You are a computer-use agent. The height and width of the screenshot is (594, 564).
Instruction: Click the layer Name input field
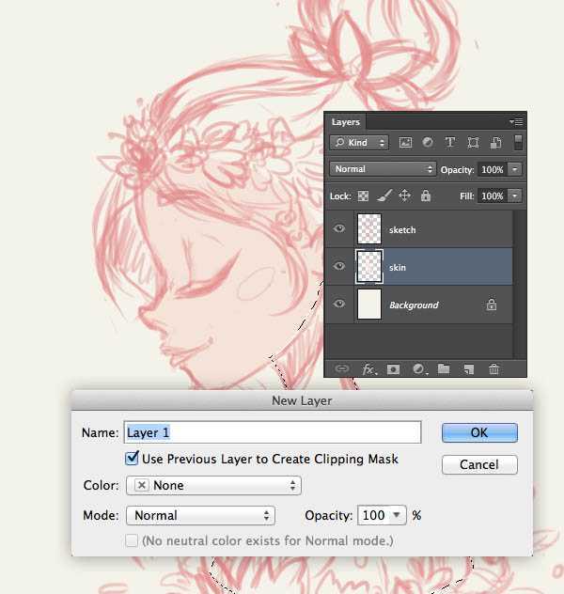(x=273, y=432)
